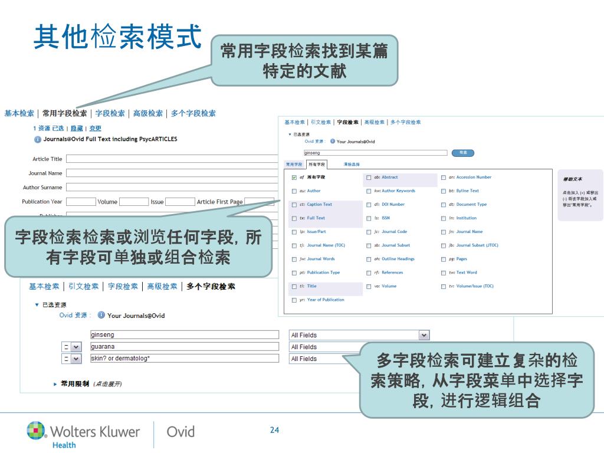Viewport: 604px width, 453px height.
Task: Open the All Fields dropdown for ginseng row
Action: click(424, 335)
